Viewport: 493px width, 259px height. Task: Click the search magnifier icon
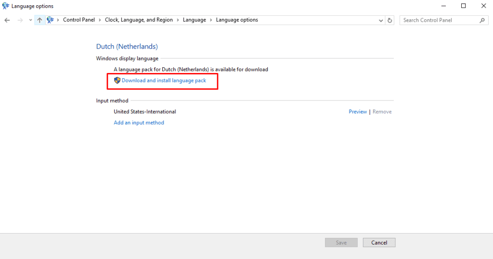[x=482, y=20]
